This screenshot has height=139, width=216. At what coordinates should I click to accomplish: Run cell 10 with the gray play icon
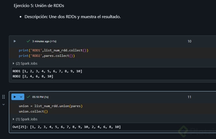(x=15, y=41)
